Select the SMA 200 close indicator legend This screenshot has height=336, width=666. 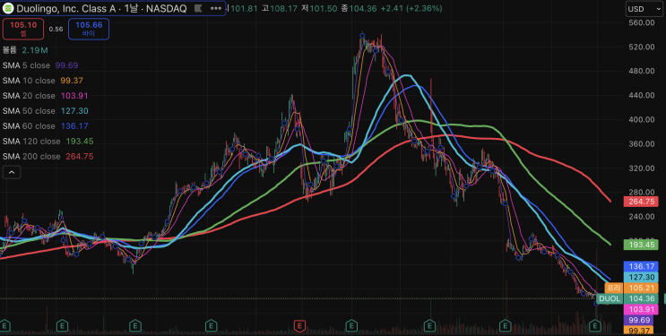(x=48, y=156)
